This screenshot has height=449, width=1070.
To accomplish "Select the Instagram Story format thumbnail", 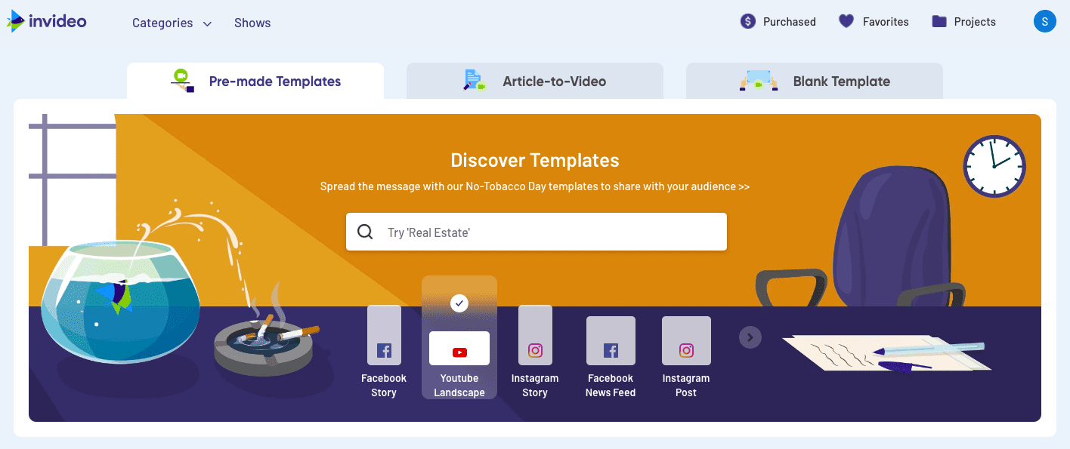I will (535, 335).
